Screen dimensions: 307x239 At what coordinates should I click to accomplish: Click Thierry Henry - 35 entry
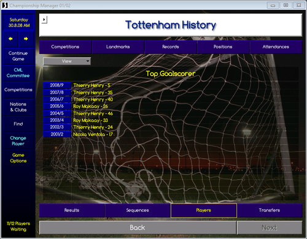pos(93,93)
